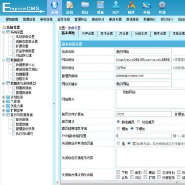The image size is (185, 185).
Task: Open the 商城 card icon menu
Action: coord(147,8)
